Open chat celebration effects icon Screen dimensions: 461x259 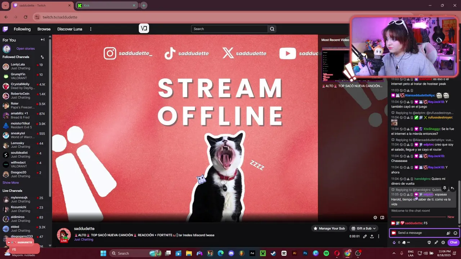point(448,233)
